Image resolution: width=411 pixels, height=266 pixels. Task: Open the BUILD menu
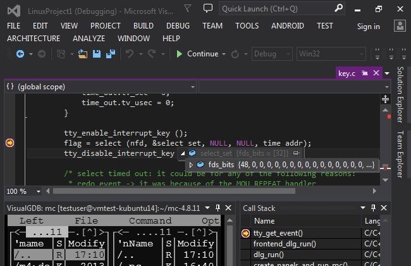pos(144,26)
